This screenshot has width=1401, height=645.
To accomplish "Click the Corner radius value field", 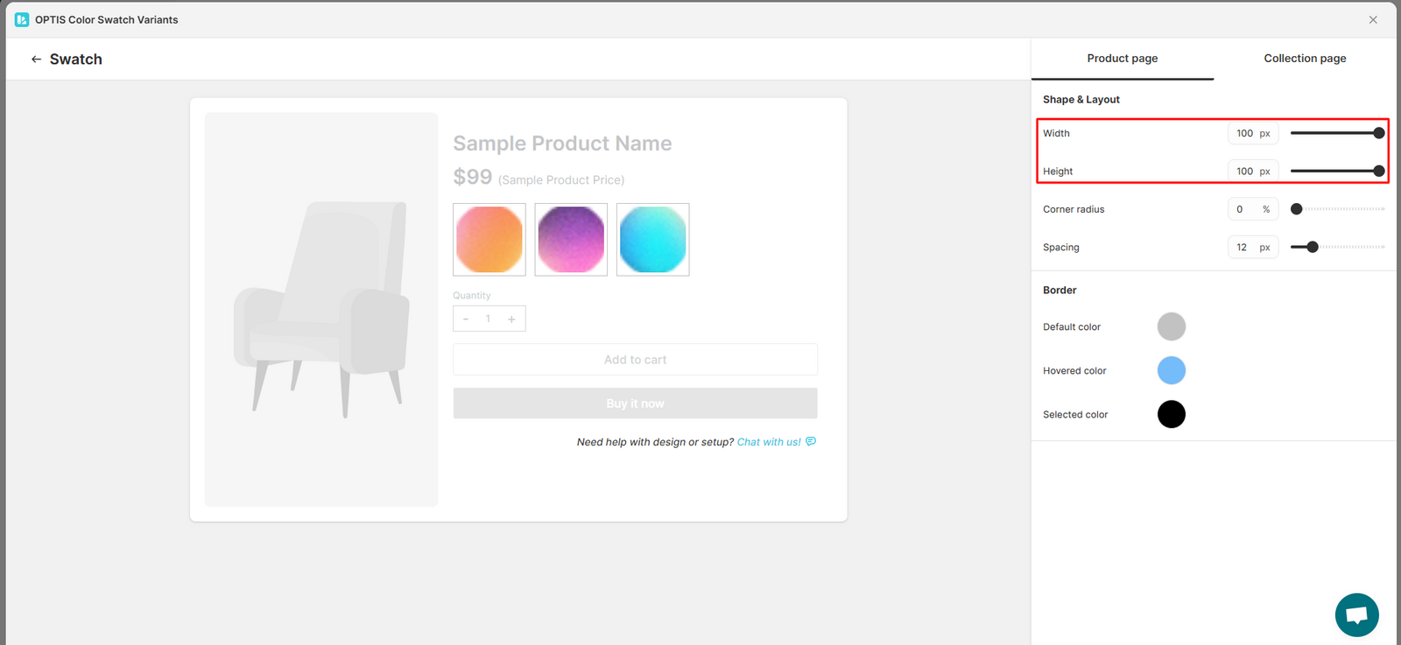I will point(1253,209).
